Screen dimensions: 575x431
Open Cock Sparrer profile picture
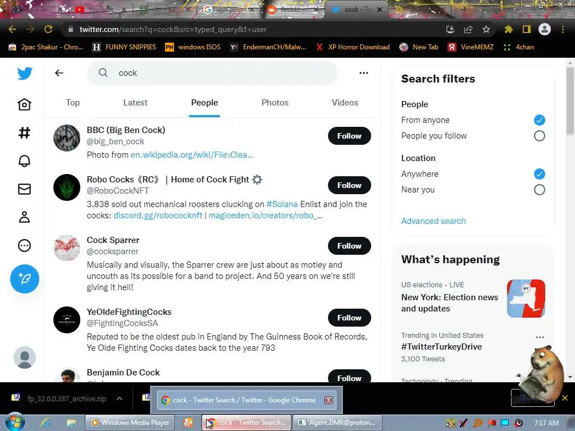click(x=67, y=248)
